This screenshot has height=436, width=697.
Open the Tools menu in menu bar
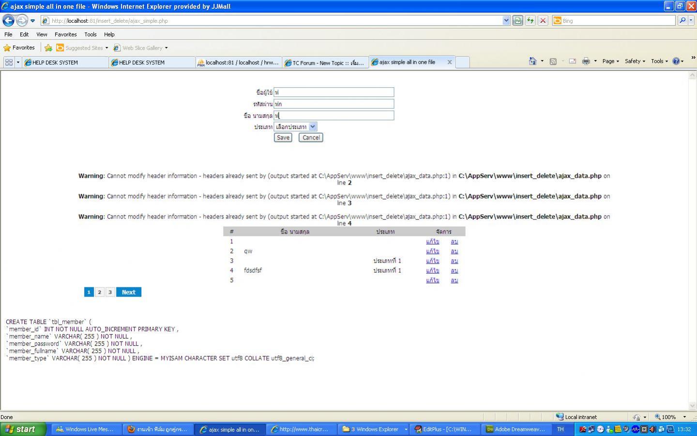(x=91, y=34)
